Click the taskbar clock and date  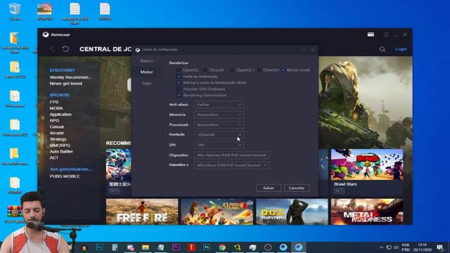point(423,247)
